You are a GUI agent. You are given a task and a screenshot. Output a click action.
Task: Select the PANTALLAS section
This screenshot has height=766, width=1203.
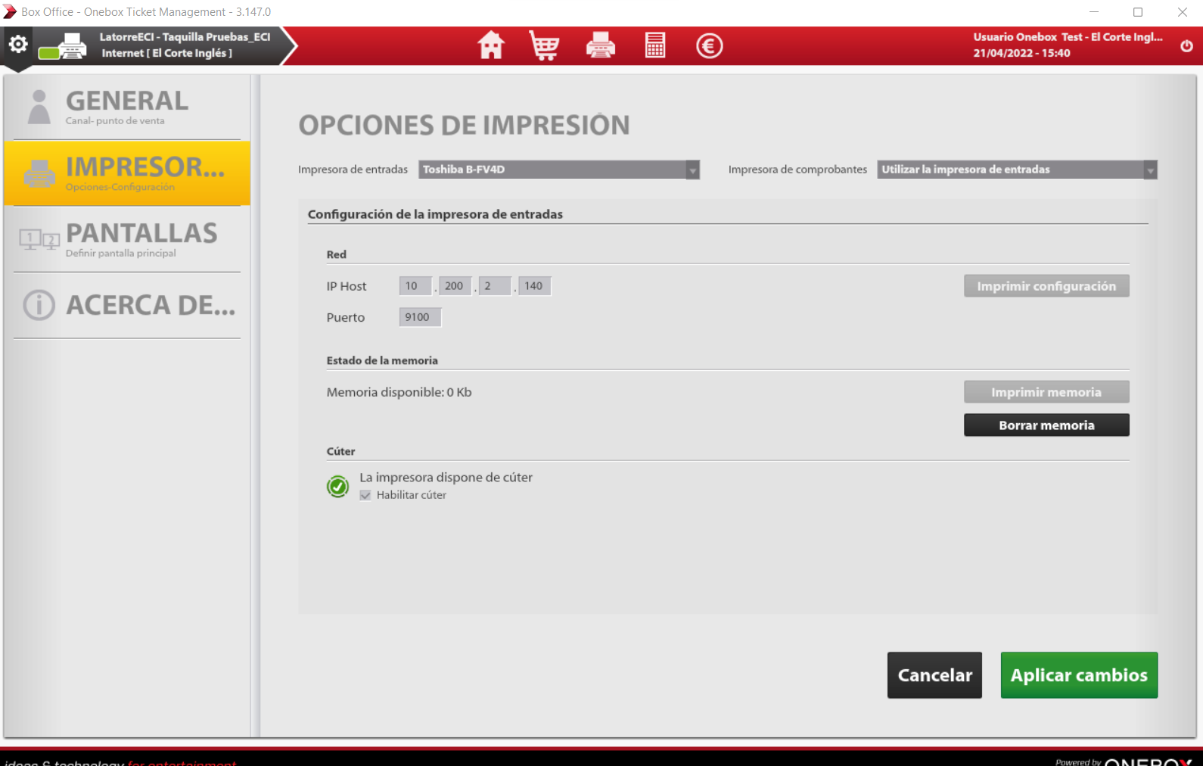tap(127, 239)
